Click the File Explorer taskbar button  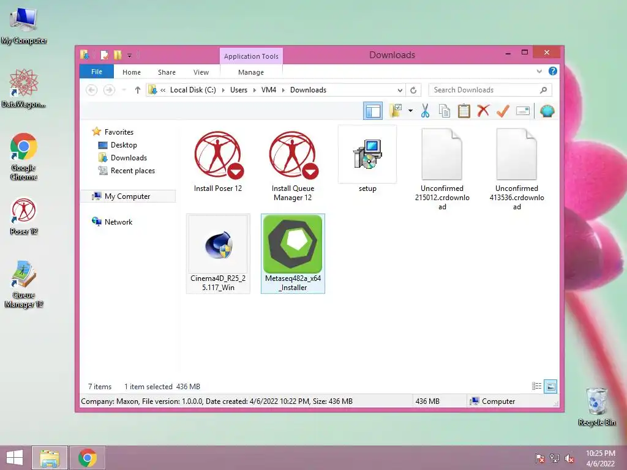[50, 458]
